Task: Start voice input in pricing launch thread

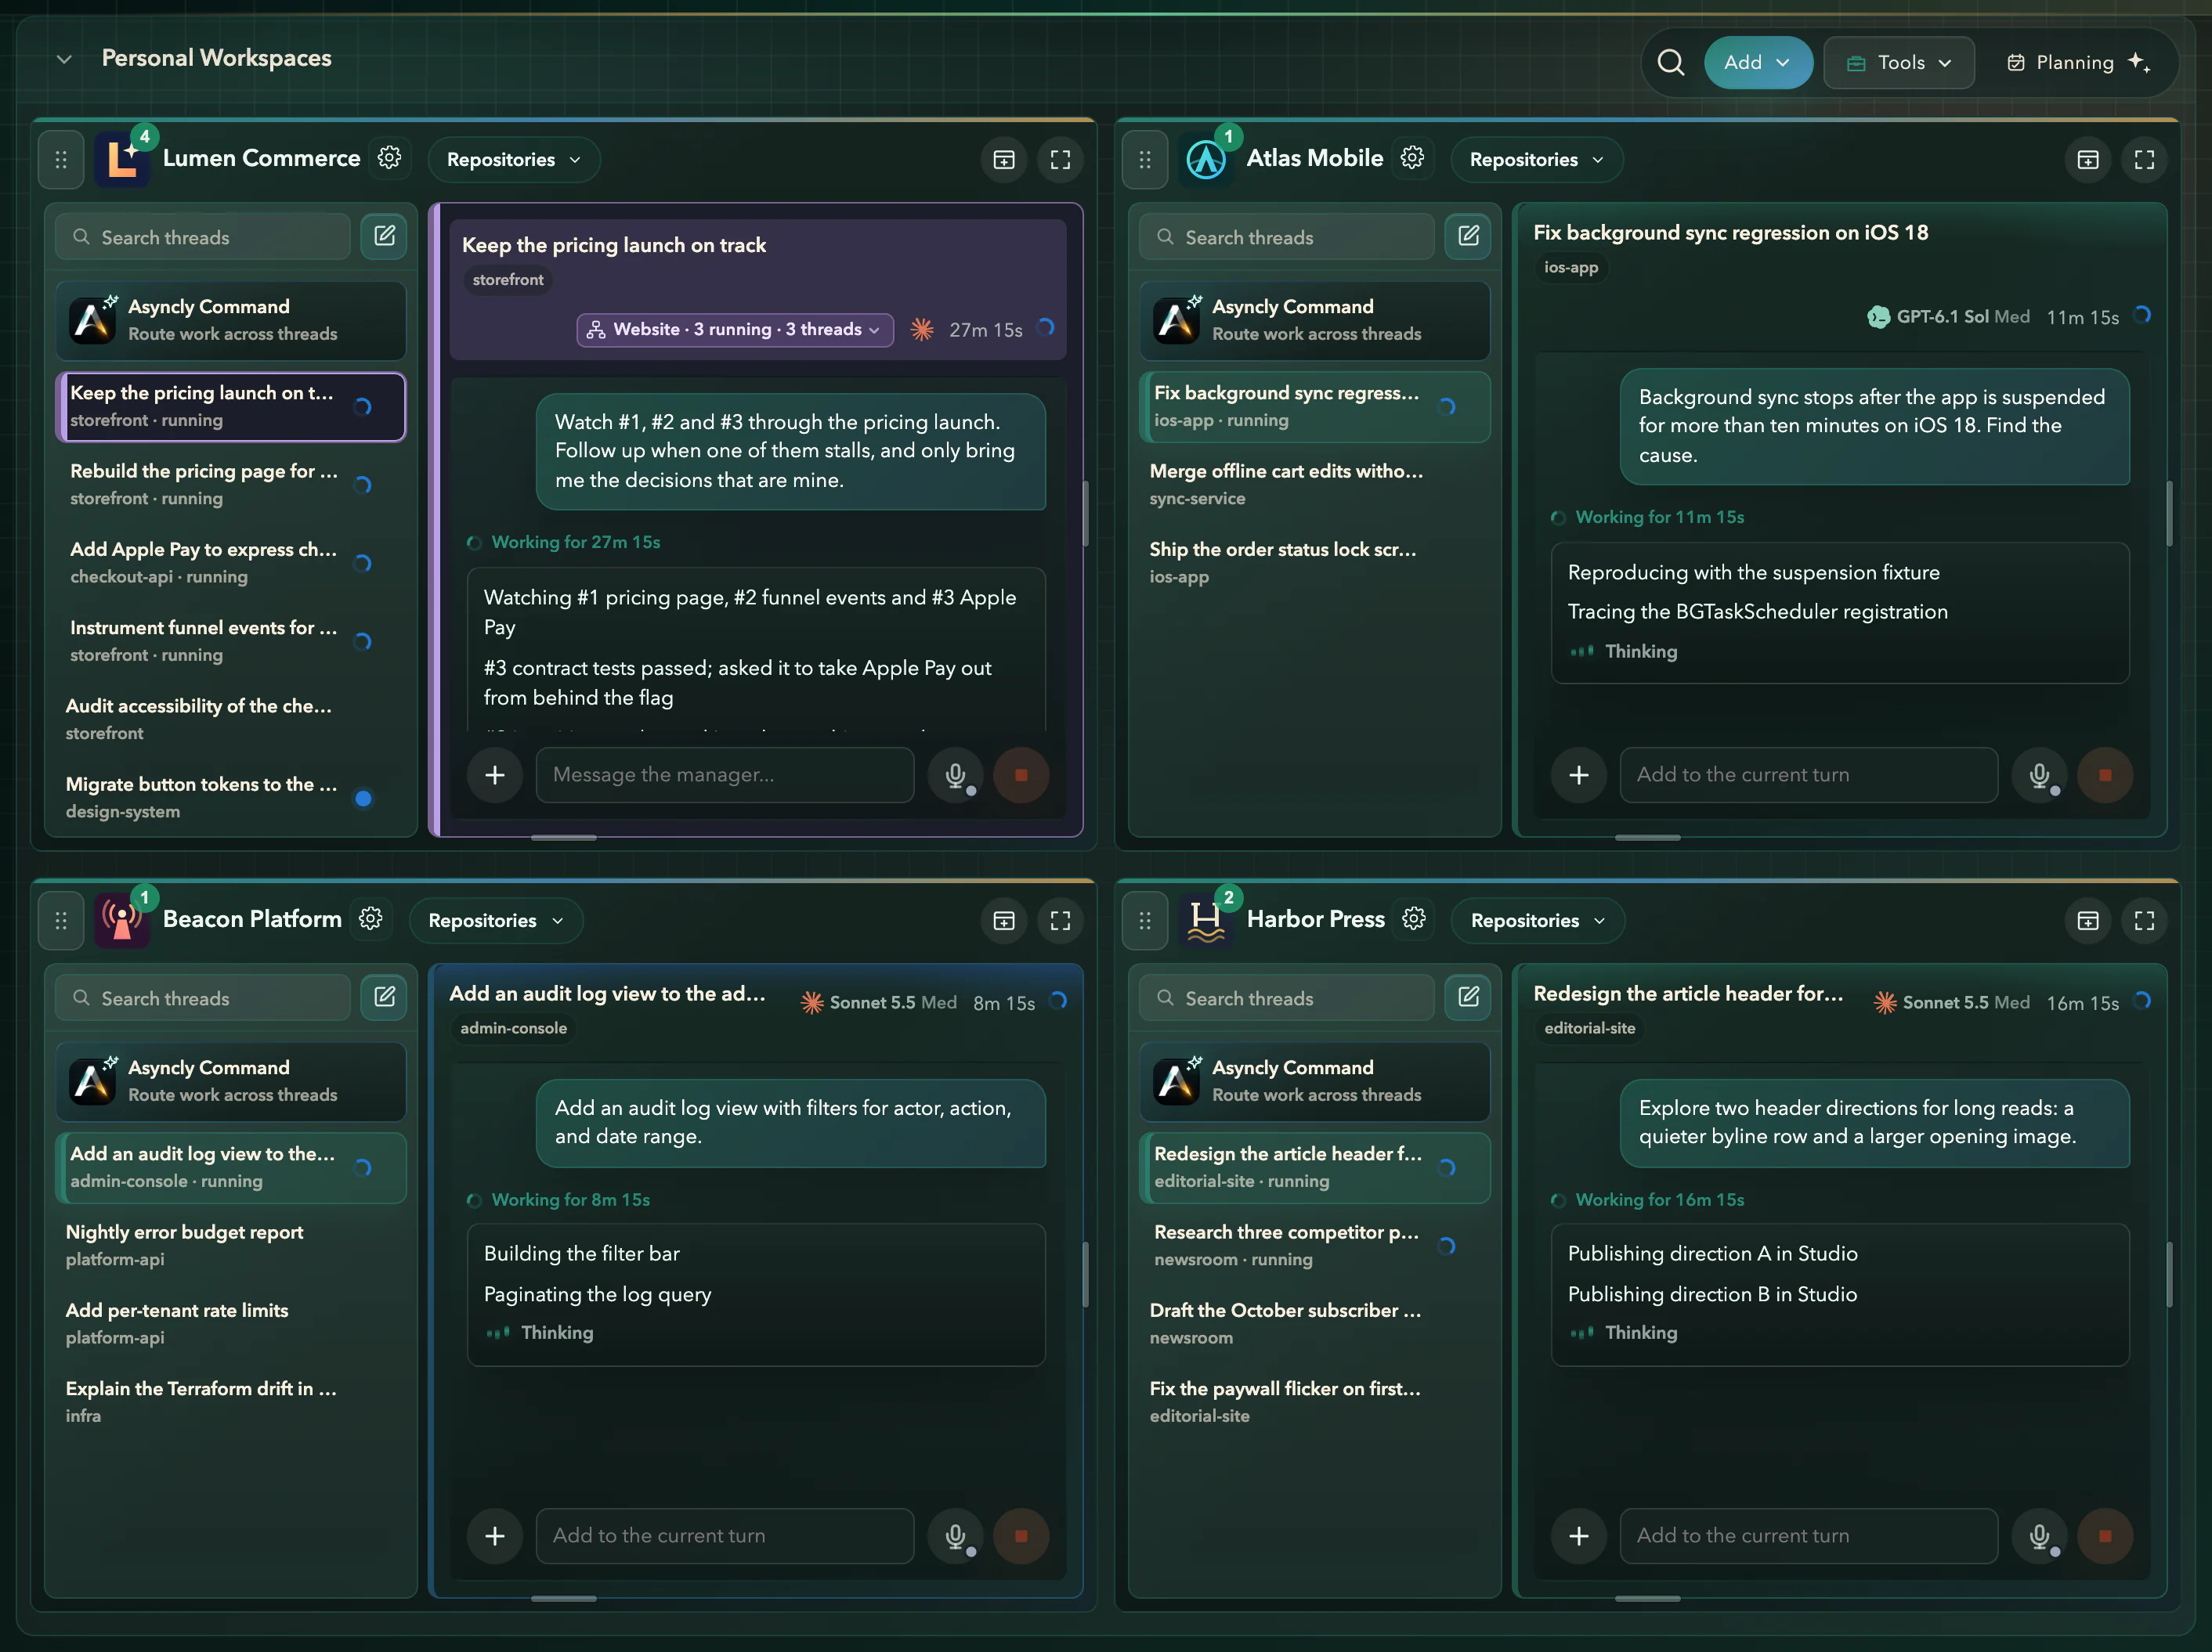Action: click(956, 774)
